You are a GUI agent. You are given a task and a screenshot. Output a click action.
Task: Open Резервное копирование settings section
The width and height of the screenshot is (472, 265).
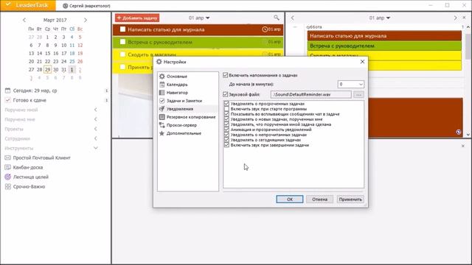(191, 117)
